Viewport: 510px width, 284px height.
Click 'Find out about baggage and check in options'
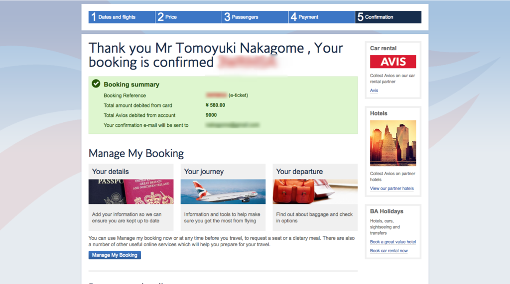(x=315, y=217)
